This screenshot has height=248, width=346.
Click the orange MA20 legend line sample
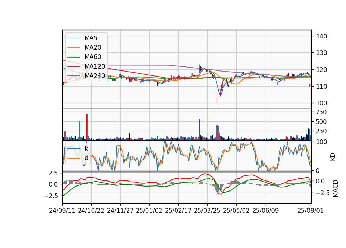coord(74,47)
